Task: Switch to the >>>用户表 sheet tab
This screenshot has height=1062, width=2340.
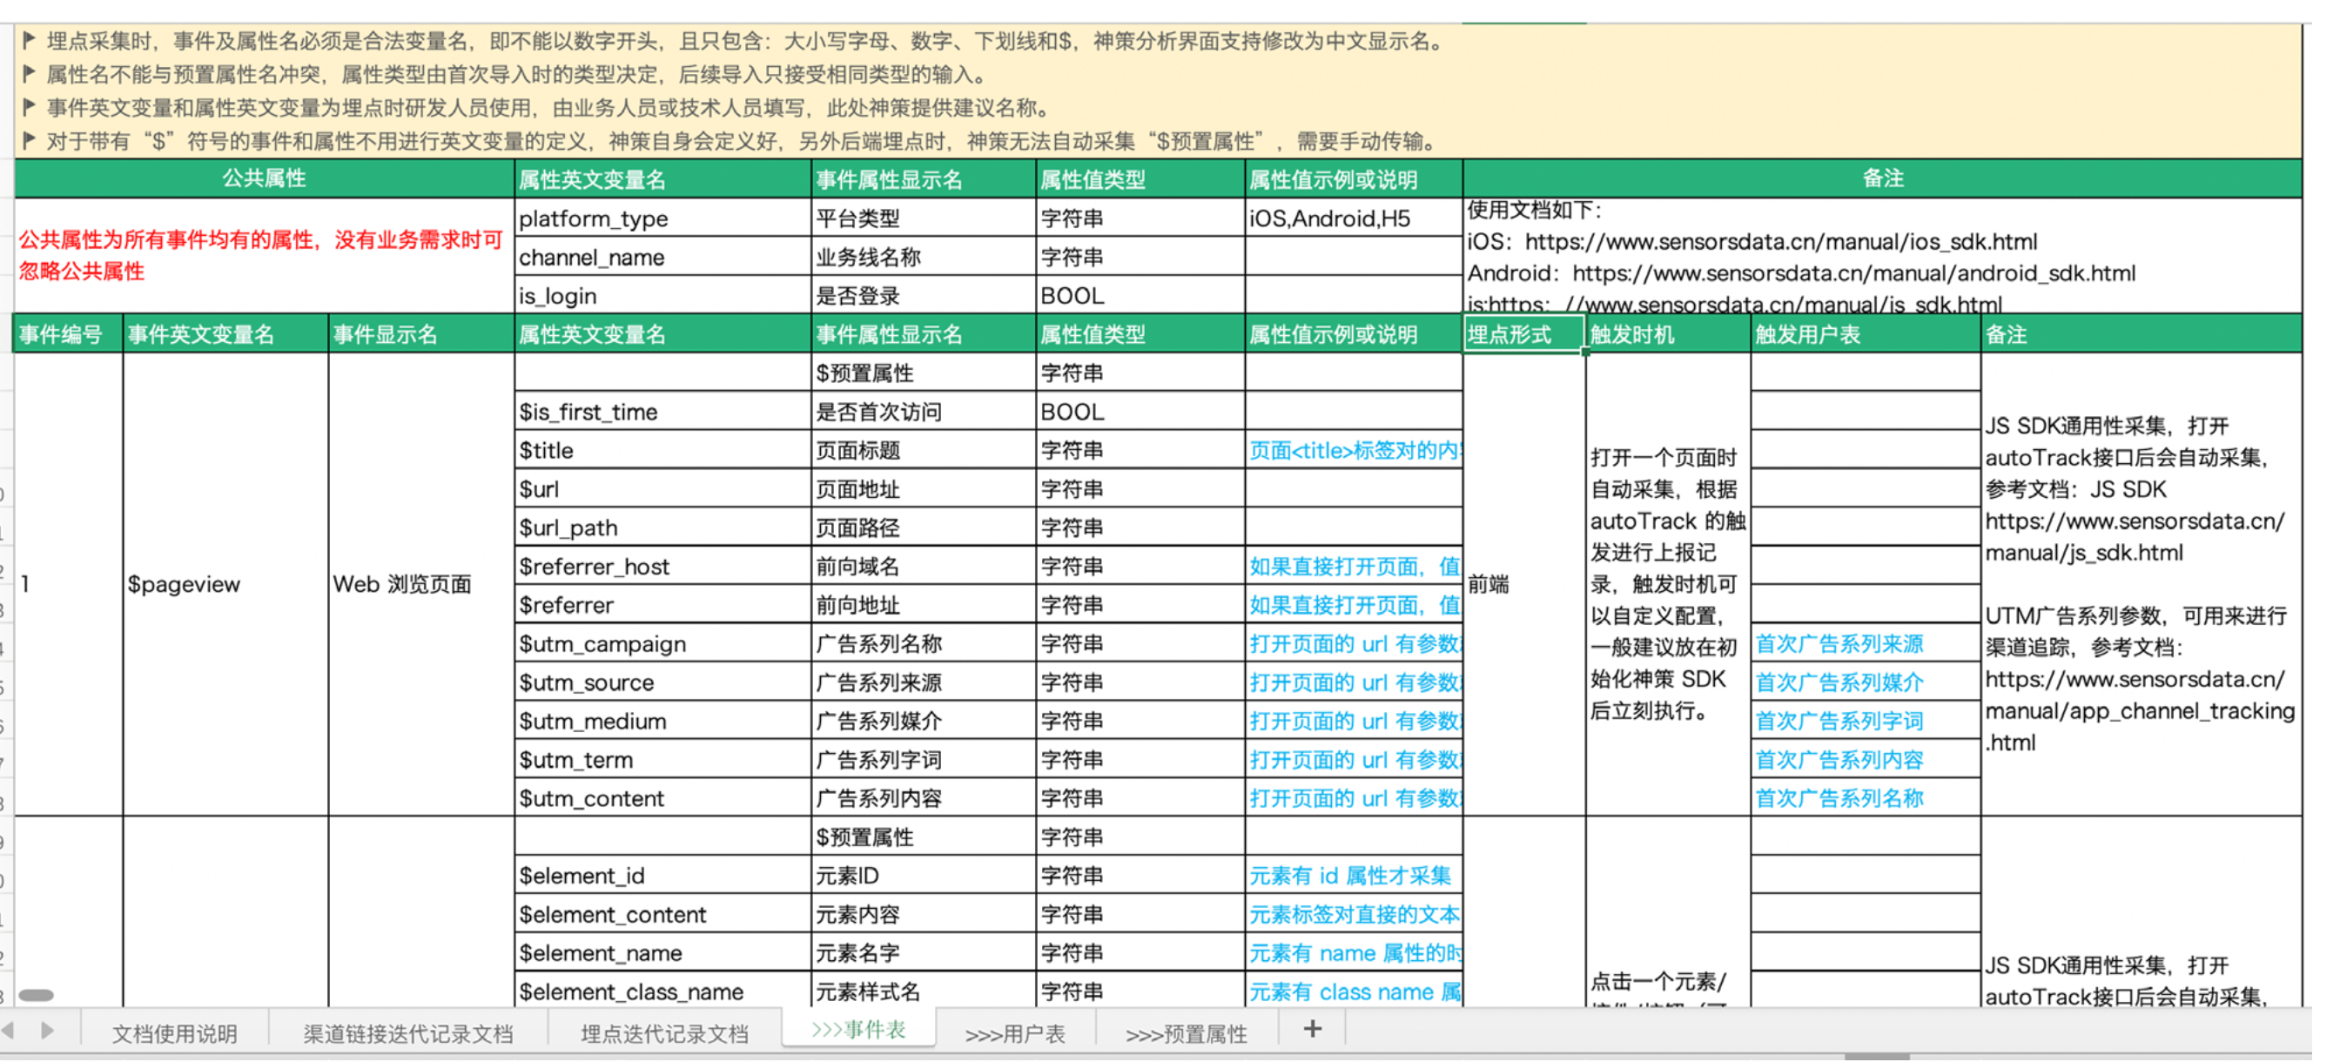Action: tap(1015, 1034)
